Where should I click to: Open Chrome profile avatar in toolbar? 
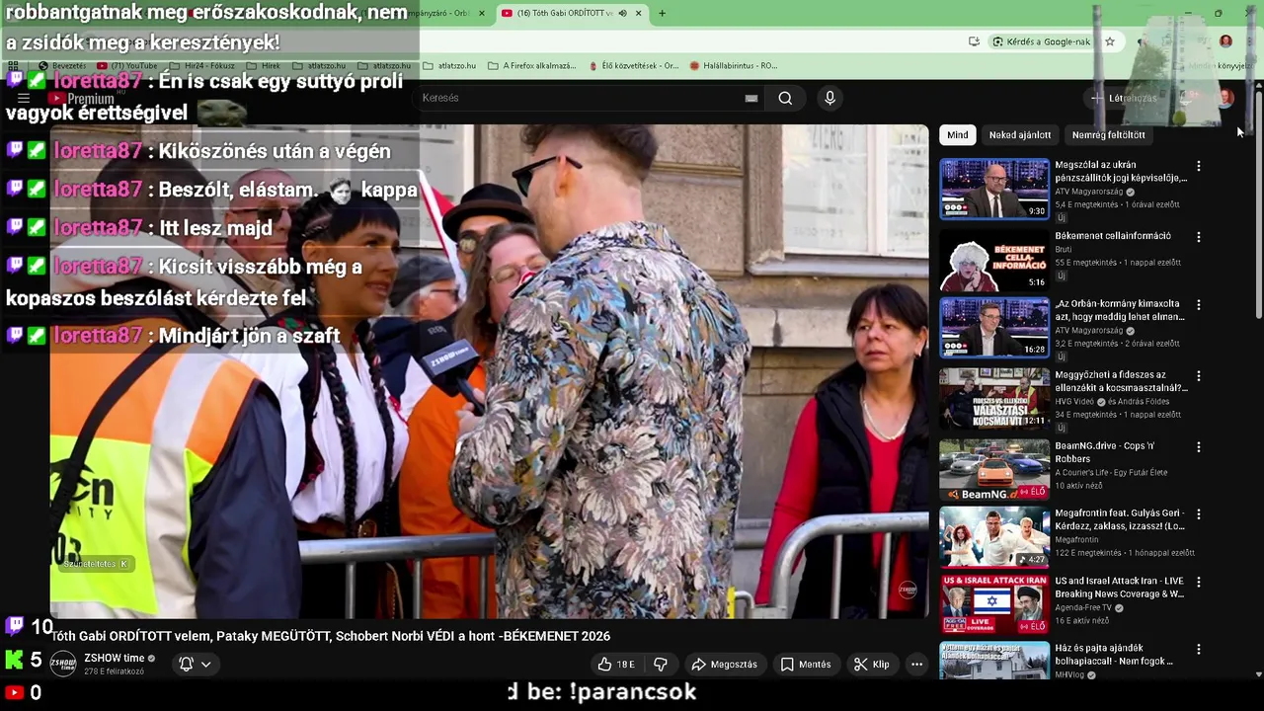[1225, 41]
